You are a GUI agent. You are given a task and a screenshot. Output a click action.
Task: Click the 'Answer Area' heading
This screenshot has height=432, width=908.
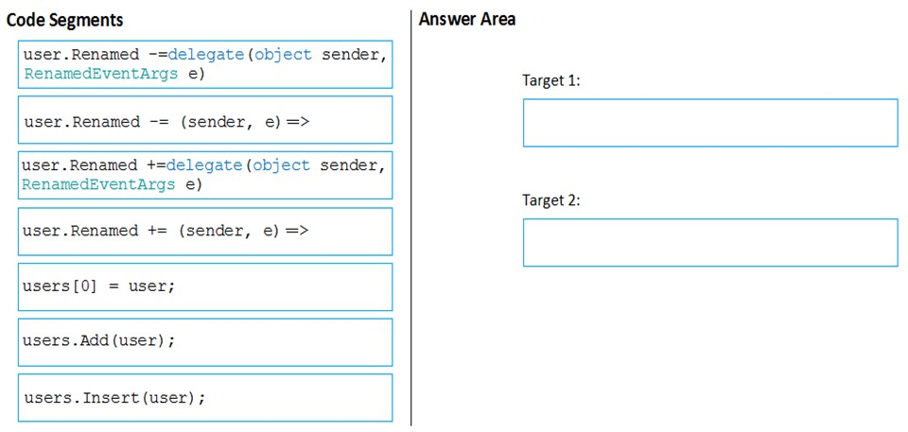coord(466,19)
